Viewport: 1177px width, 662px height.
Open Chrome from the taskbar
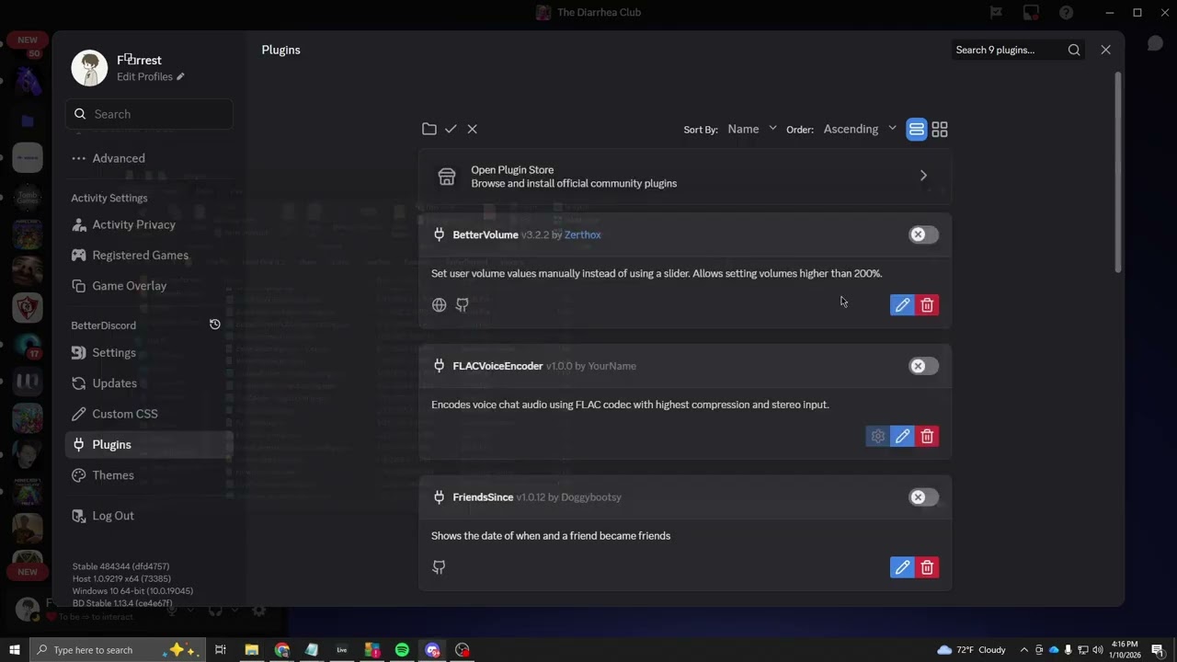pos(281,650)
